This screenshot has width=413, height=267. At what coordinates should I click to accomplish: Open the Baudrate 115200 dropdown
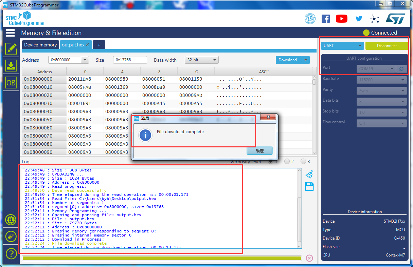(381, 80)
